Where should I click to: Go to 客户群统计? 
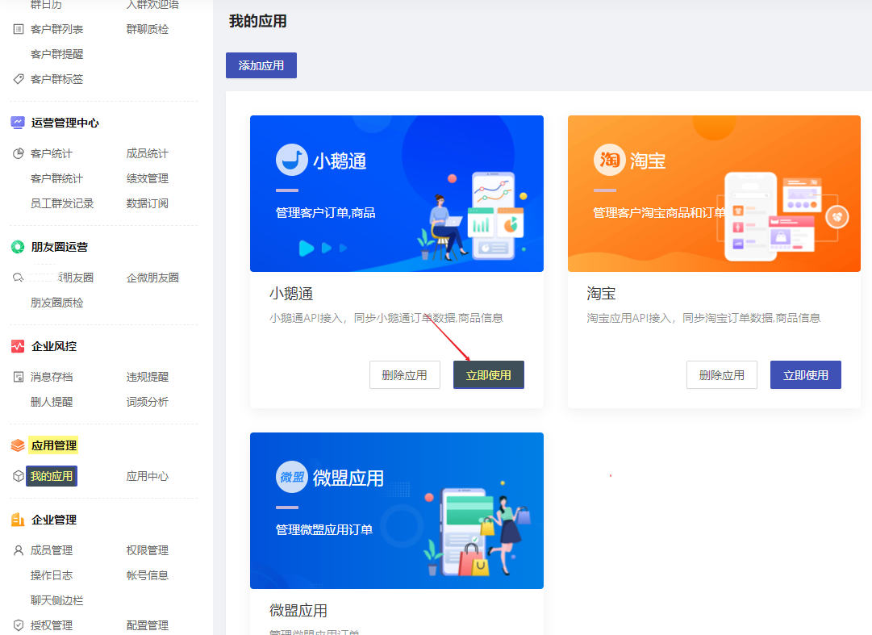pos(56,178)
